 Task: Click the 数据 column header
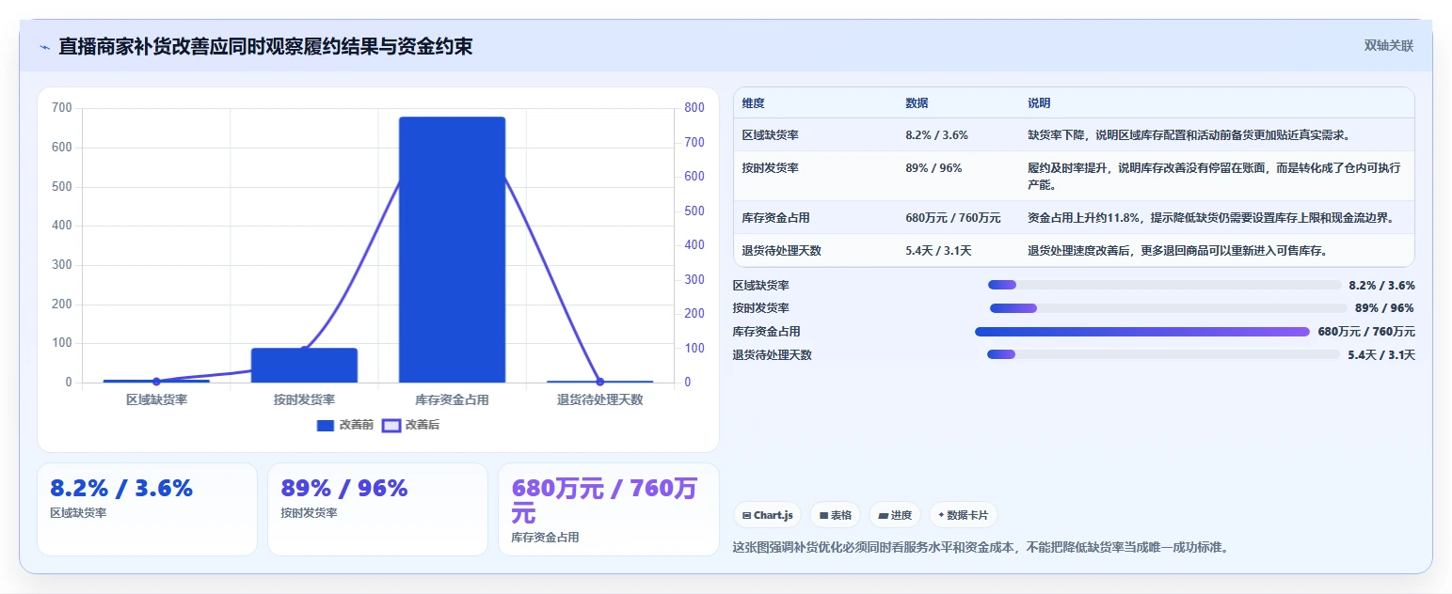click(x=917, y=103)
